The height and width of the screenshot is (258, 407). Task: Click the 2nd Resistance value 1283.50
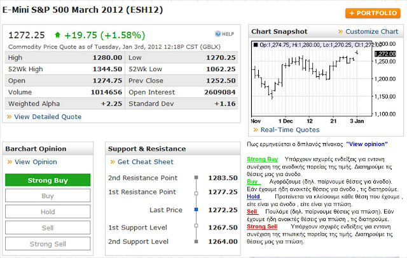(223, 178)
